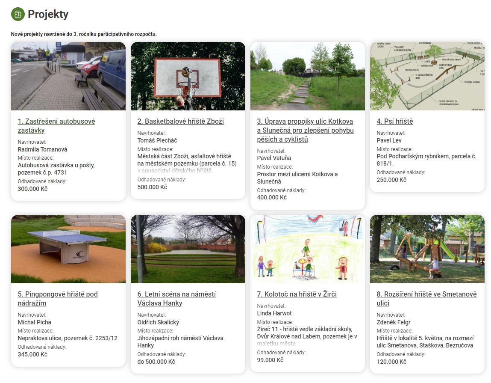491x383 pixels.
Task: Open project 2 Basketbalové hřiště Zboží link
Action: pyautogui.click(x=180, y=121)
